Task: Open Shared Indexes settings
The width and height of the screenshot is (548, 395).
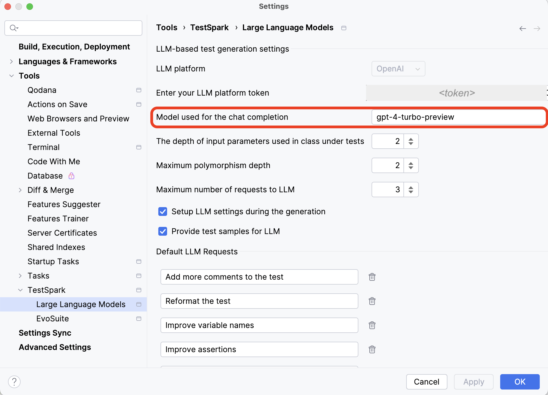Action: 56,247
